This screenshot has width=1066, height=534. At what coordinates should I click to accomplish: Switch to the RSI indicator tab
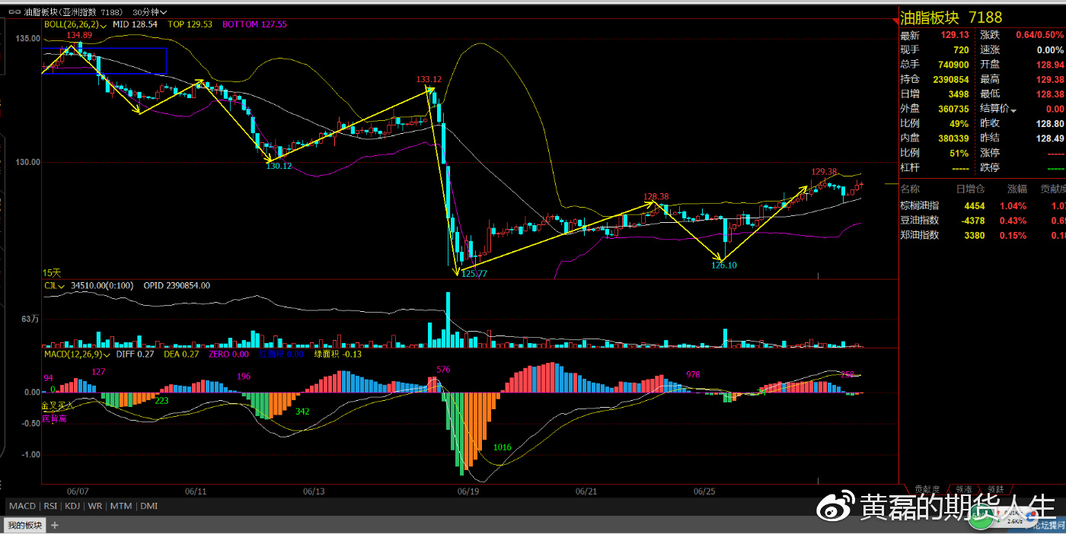(x=50, y=506)
